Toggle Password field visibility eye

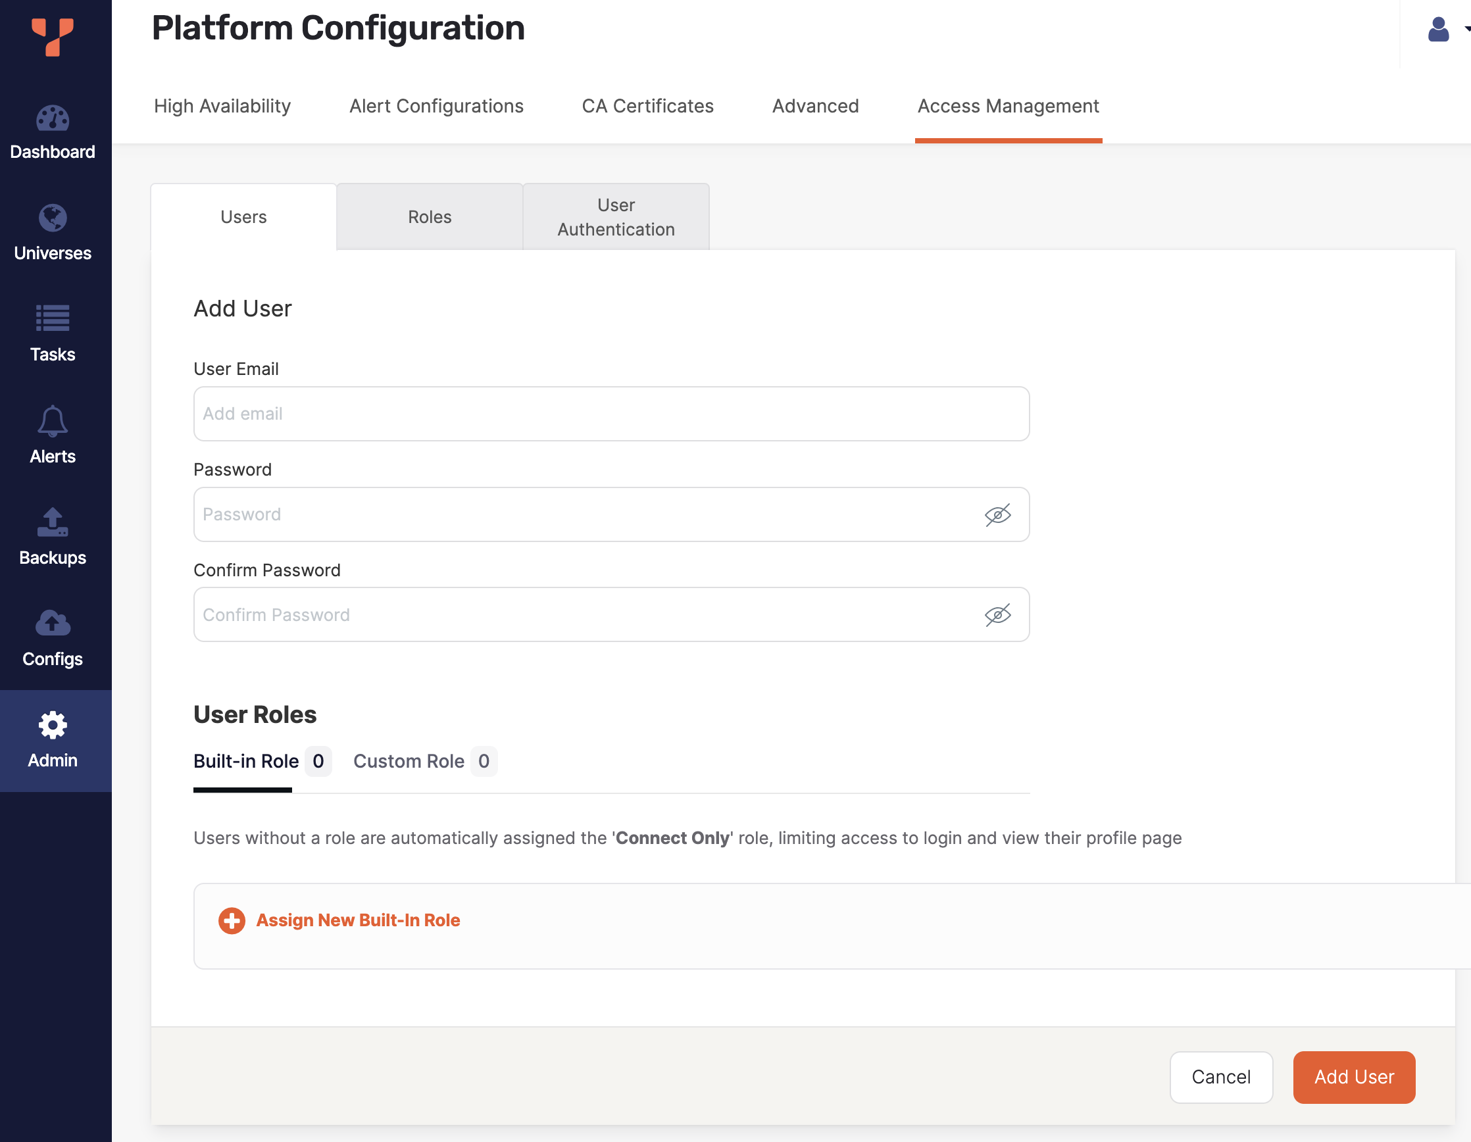997,515
